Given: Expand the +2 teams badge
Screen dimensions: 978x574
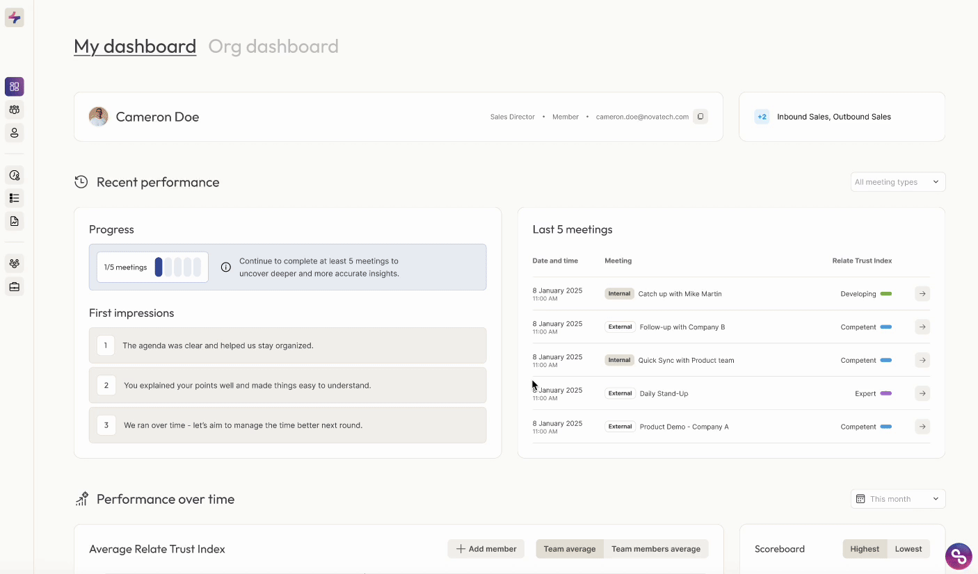Looking at the screenshot, I should click(762, 117).
